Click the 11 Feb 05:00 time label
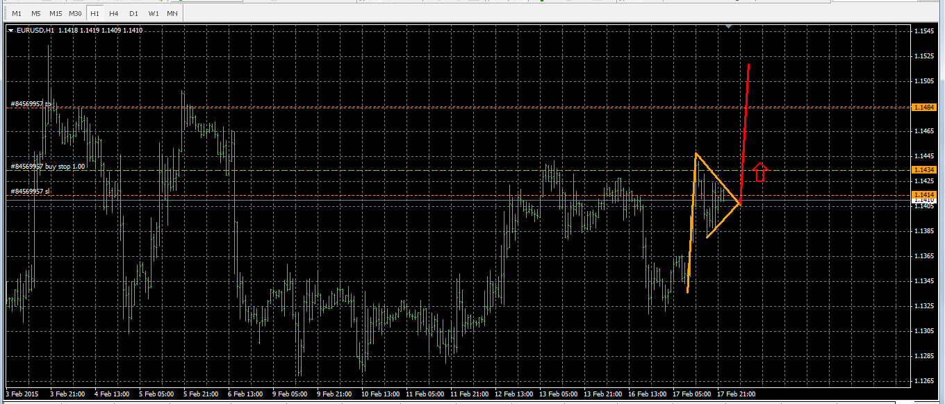The height and width of the screenshot is (404, 945). coord(425,394)
